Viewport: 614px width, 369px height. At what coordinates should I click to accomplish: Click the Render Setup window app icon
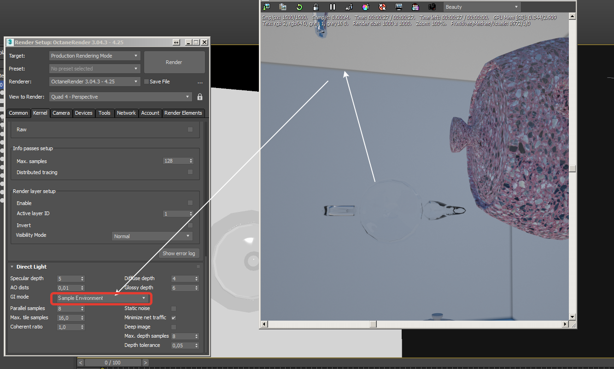pyautogui.click(x=10, y=42)
